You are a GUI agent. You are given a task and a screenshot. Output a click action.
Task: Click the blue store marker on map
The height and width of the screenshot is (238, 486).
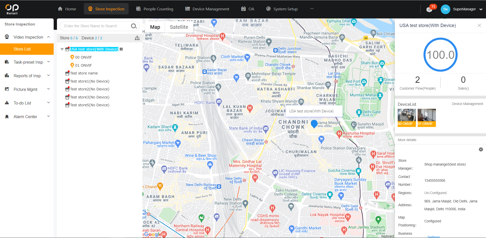[x=314, y=124]
